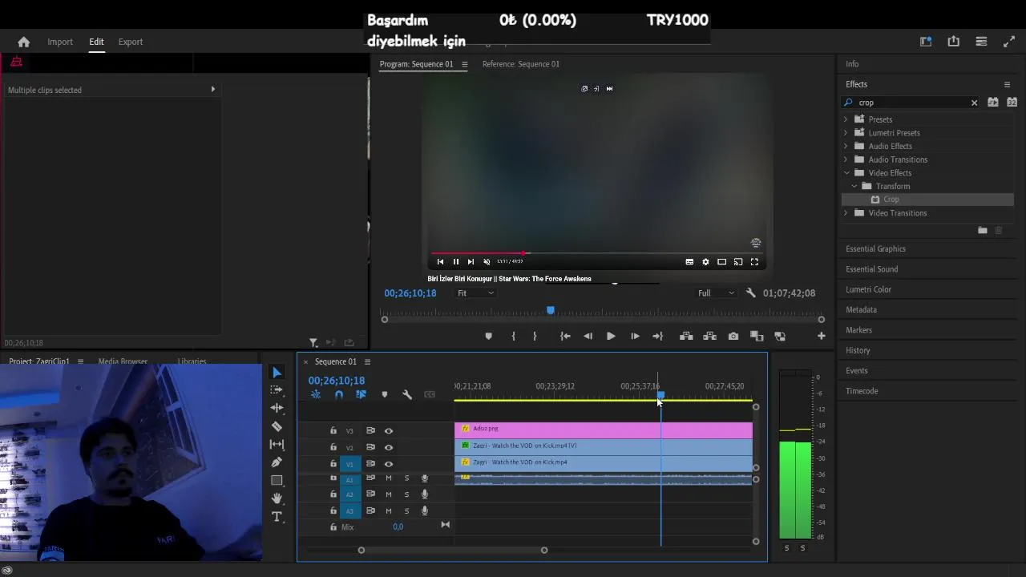
Task: Toggle lock on V3 track
Action: 333,431
